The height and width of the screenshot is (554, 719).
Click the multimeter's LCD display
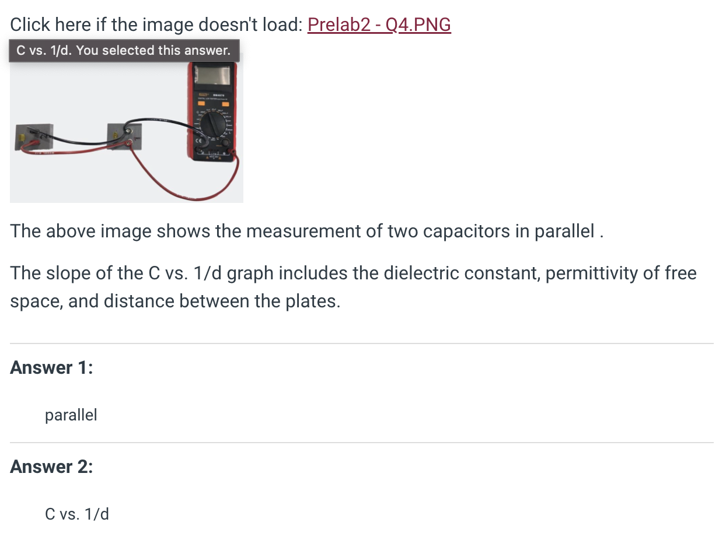pos(212,74)
